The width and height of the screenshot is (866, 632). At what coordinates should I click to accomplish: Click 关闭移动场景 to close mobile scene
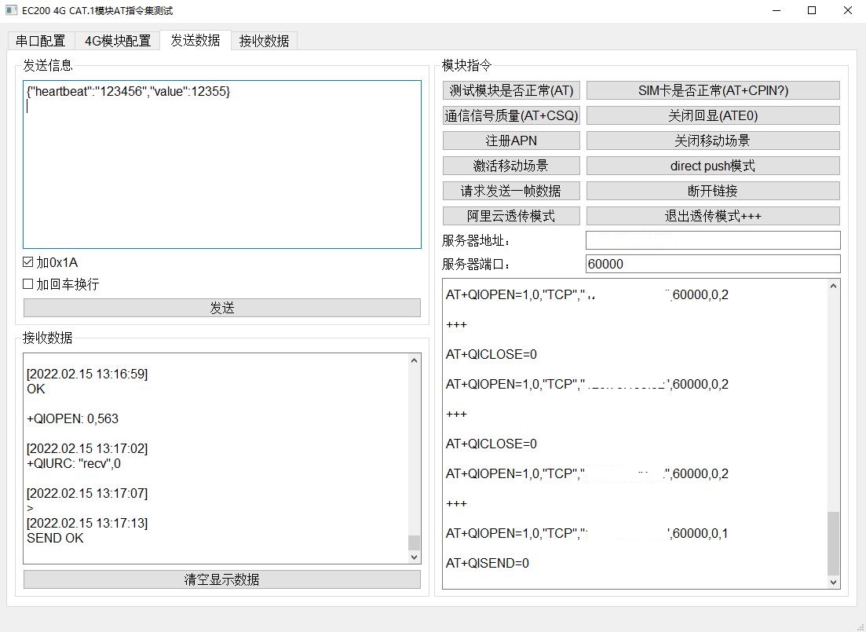[712, 141]
